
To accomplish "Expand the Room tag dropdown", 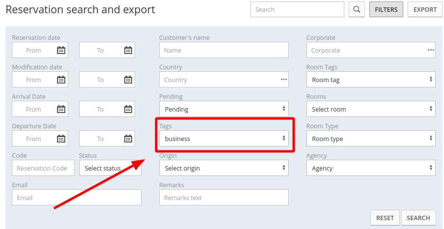I will [x=371, y=80].
